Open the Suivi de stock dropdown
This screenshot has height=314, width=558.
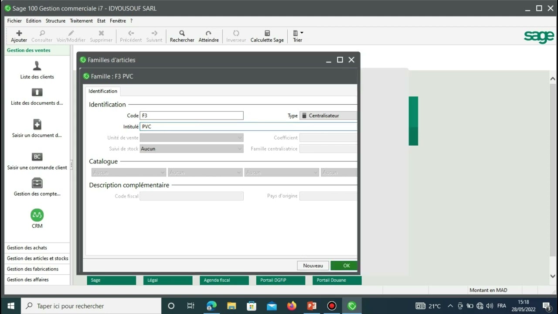pos(191,149)
